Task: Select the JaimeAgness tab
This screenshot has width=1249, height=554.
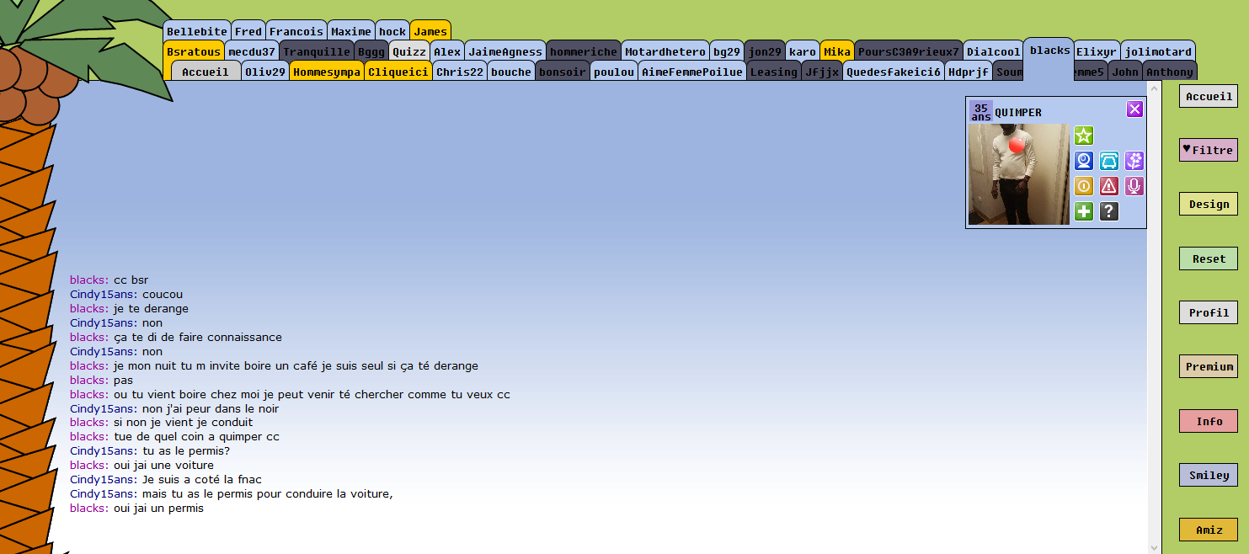Action: (505, 51)
